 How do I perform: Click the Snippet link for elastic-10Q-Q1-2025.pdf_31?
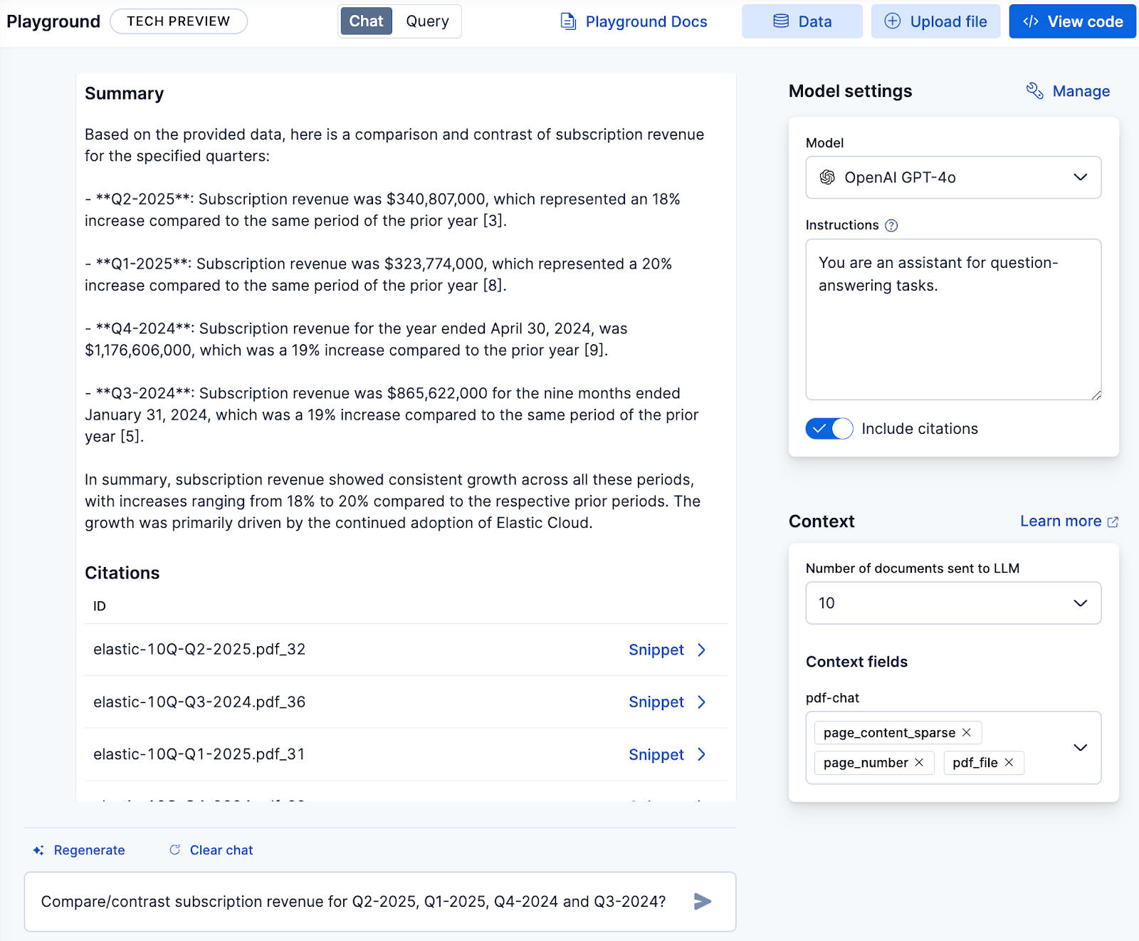656,754
